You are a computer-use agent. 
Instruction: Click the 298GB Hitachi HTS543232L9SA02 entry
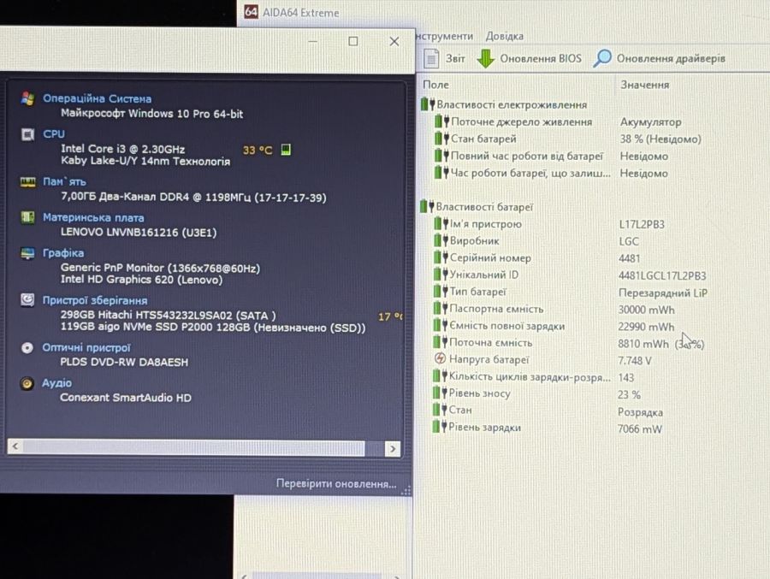tap(168, 315)
